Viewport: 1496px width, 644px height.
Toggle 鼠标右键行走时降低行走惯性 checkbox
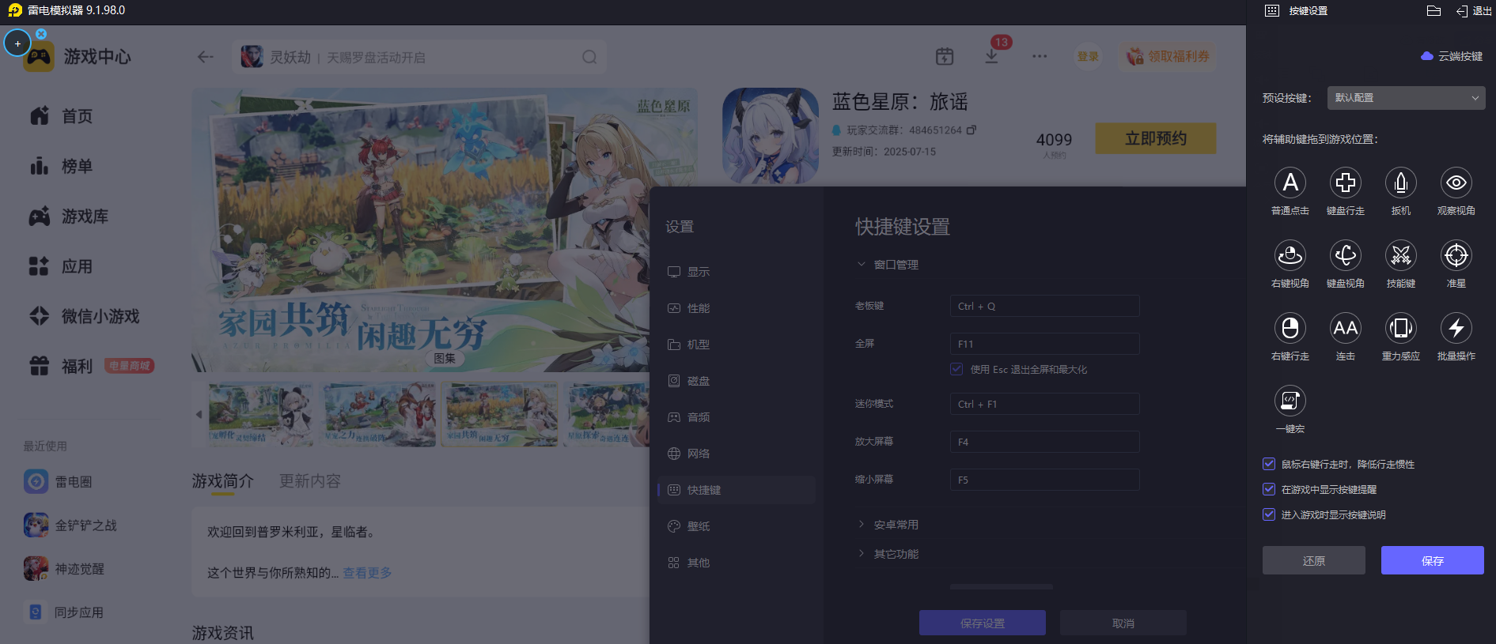[1269, 465]
